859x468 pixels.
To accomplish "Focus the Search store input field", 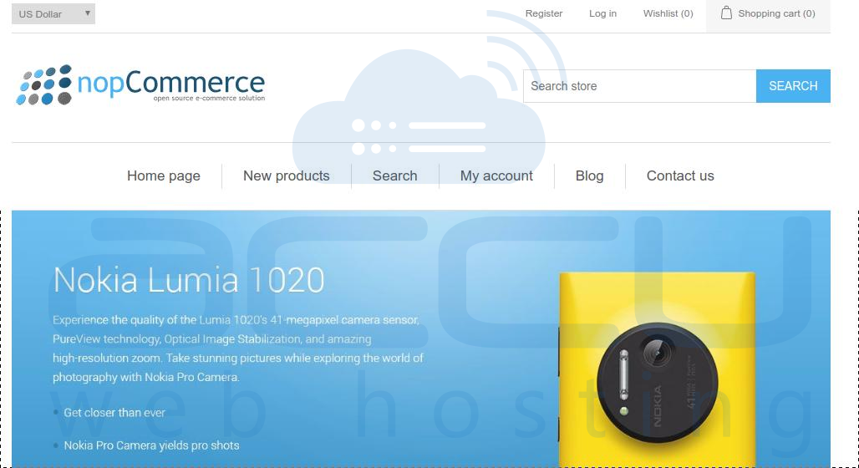I will (639, 86).
